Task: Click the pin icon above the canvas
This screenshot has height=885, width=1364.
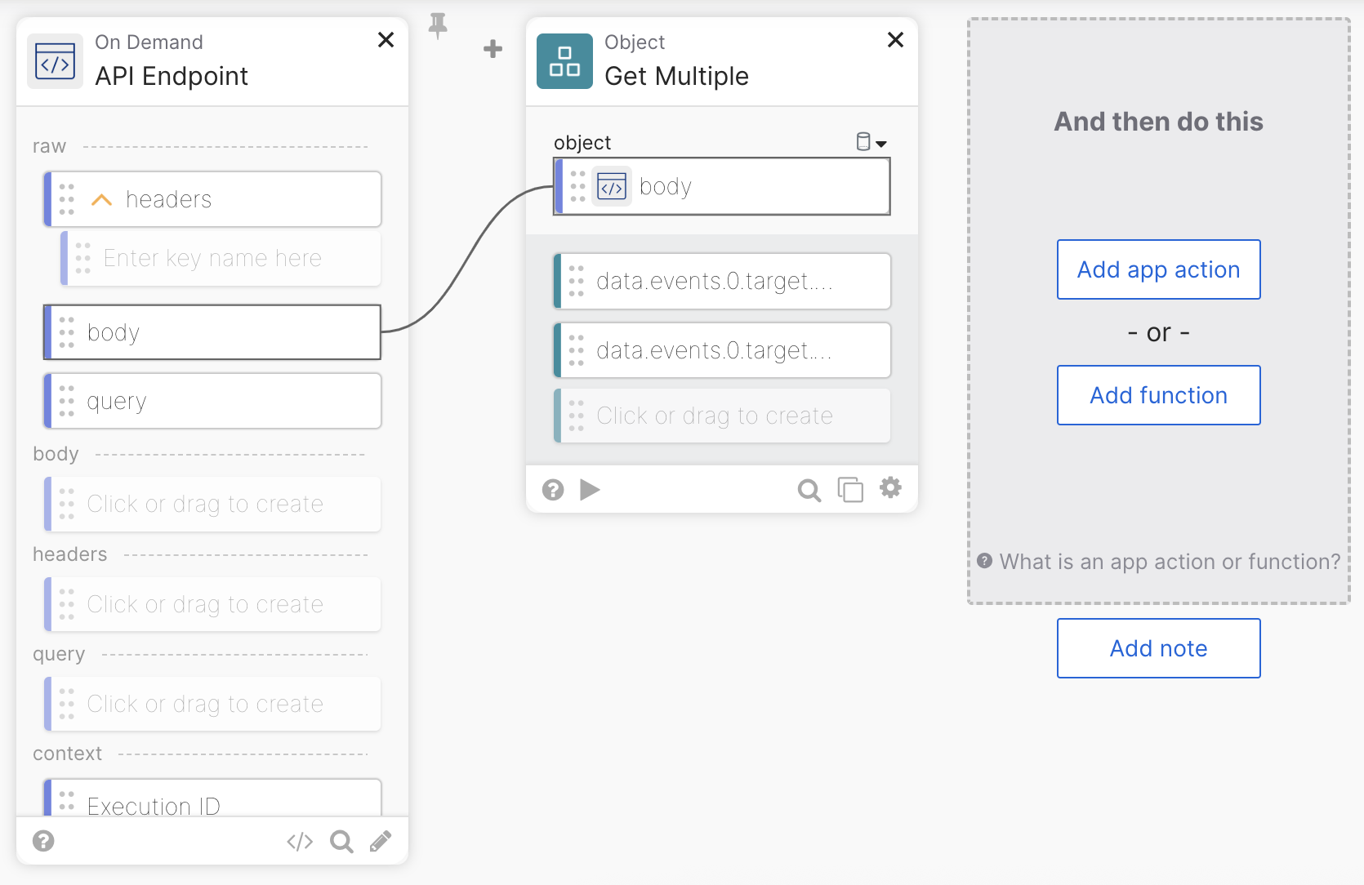Action: pyautogui.click(x=438, y=25)
